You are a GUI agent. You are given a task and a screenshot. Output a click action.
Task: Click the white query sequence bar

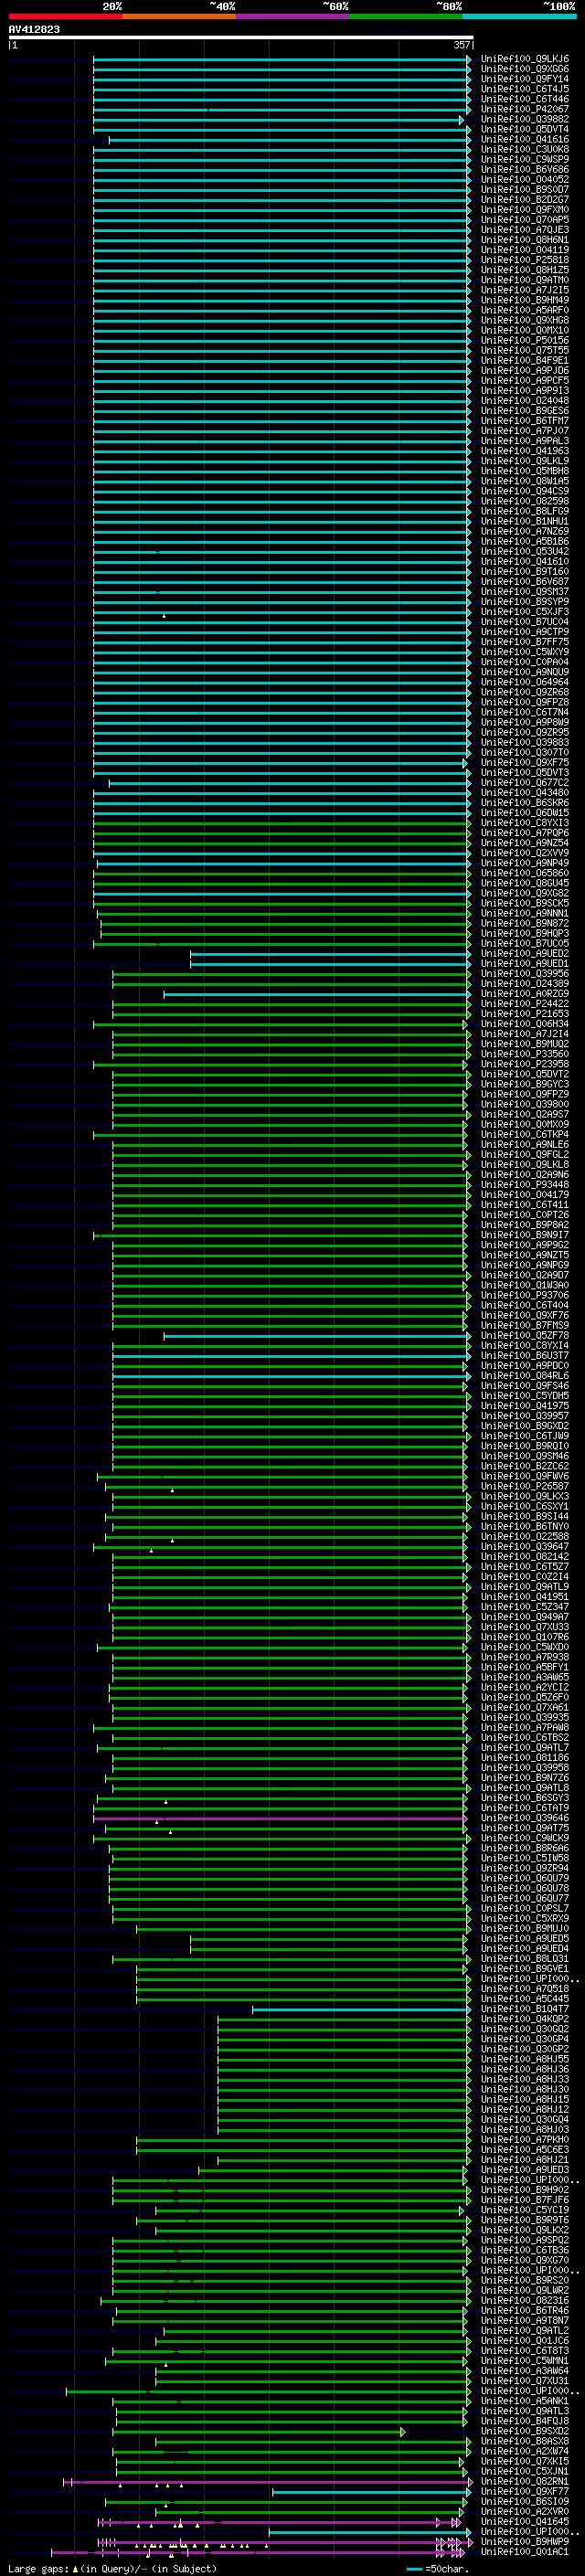pos(241,38)
